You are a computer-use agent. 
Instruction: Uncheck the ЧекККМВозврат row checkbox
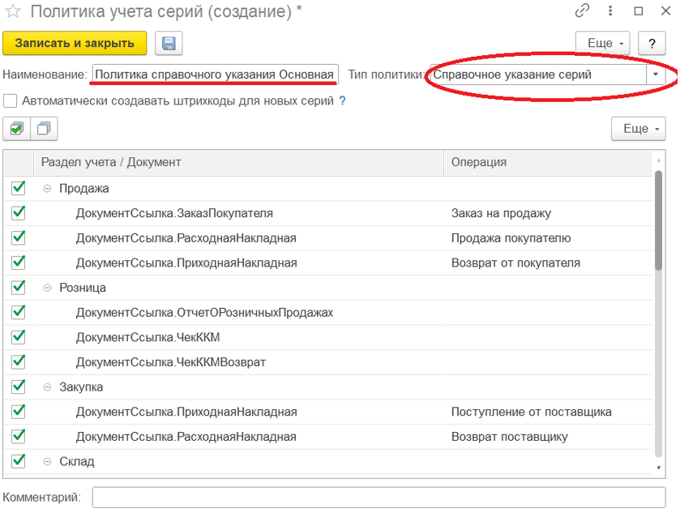point(18,361)
